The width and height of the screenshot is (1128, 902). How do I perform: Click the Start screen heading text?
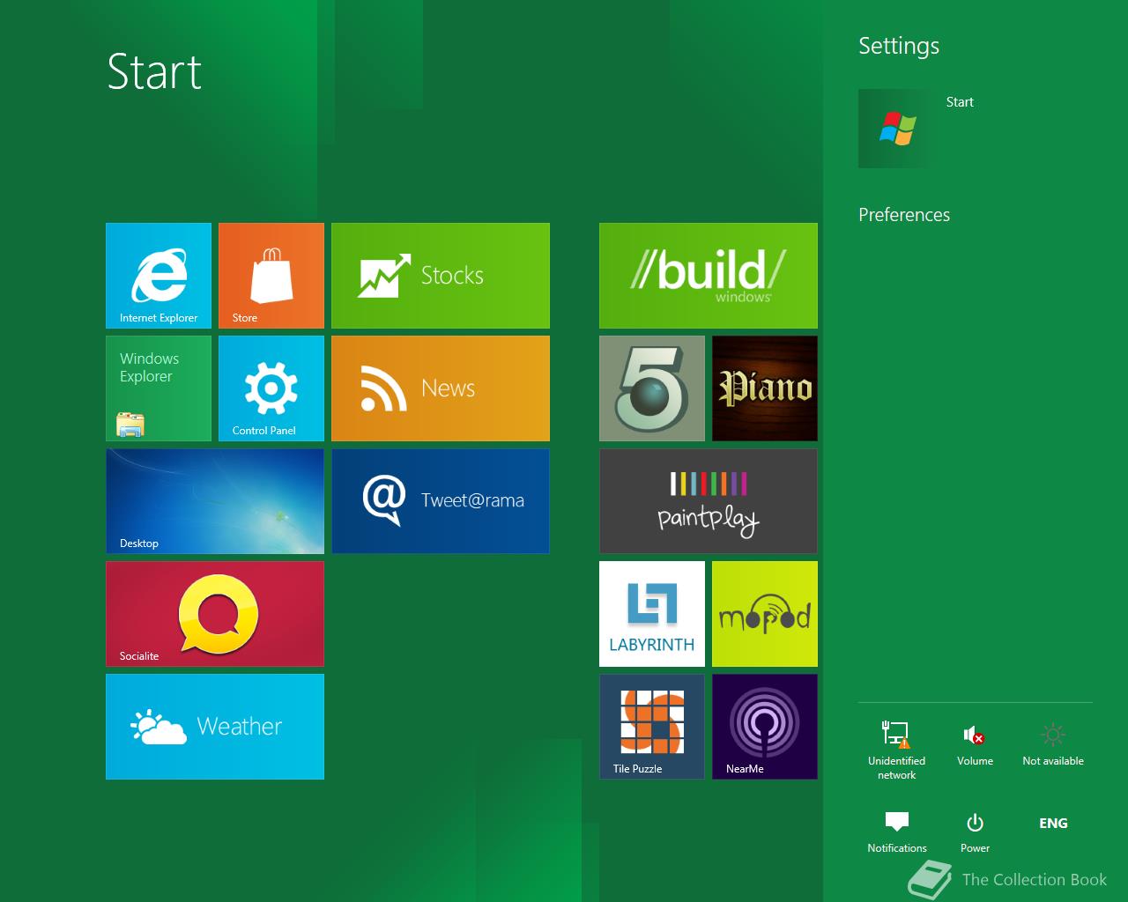[x=154, y=72]
